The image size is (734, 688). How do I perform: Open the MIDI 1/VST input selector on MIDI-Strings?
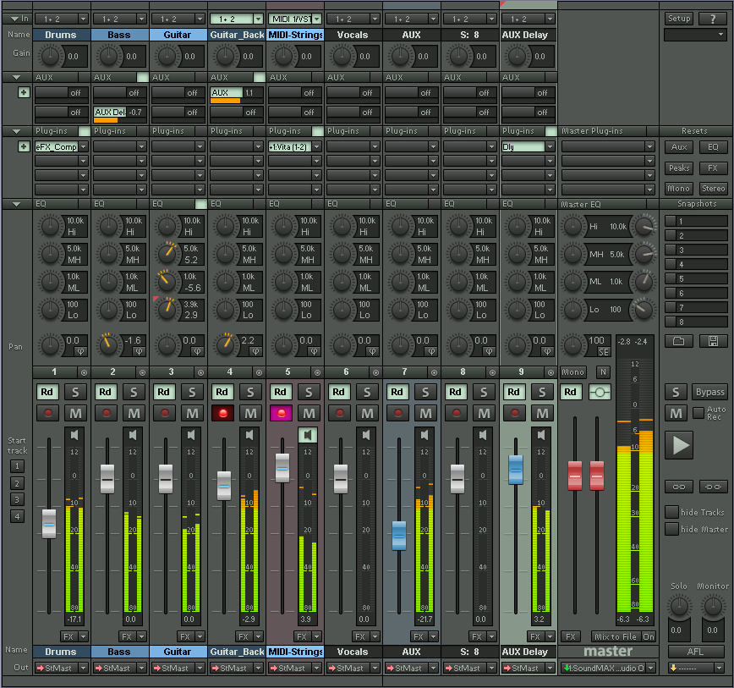point(294,18)
